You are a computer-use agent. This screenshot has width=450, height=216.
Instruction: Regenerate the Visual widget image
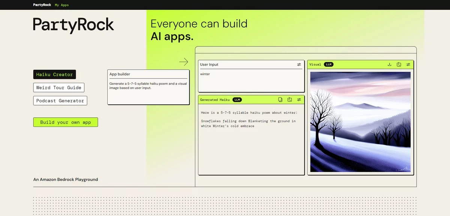click(399, 64)
